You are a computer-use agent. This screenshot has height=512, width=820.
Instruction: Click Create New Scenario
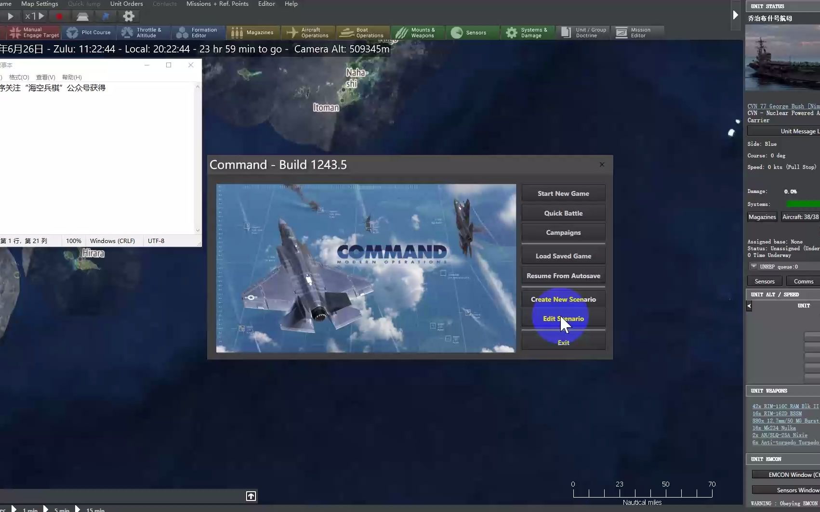[563, 299]
